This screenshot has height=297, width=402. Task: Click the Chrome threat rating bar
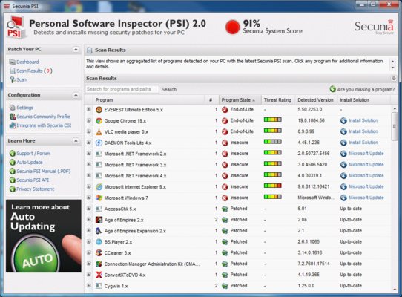pos(272,120)
